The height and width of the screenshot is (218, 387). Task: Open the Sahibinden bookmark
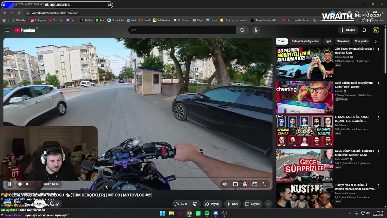click(x=161, y=20)
